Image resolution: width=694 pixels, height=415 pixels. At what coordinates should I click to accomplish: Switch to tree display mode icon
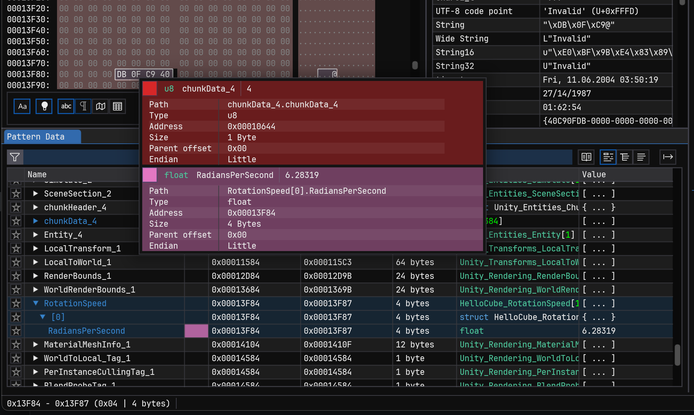tap(625, 157)
